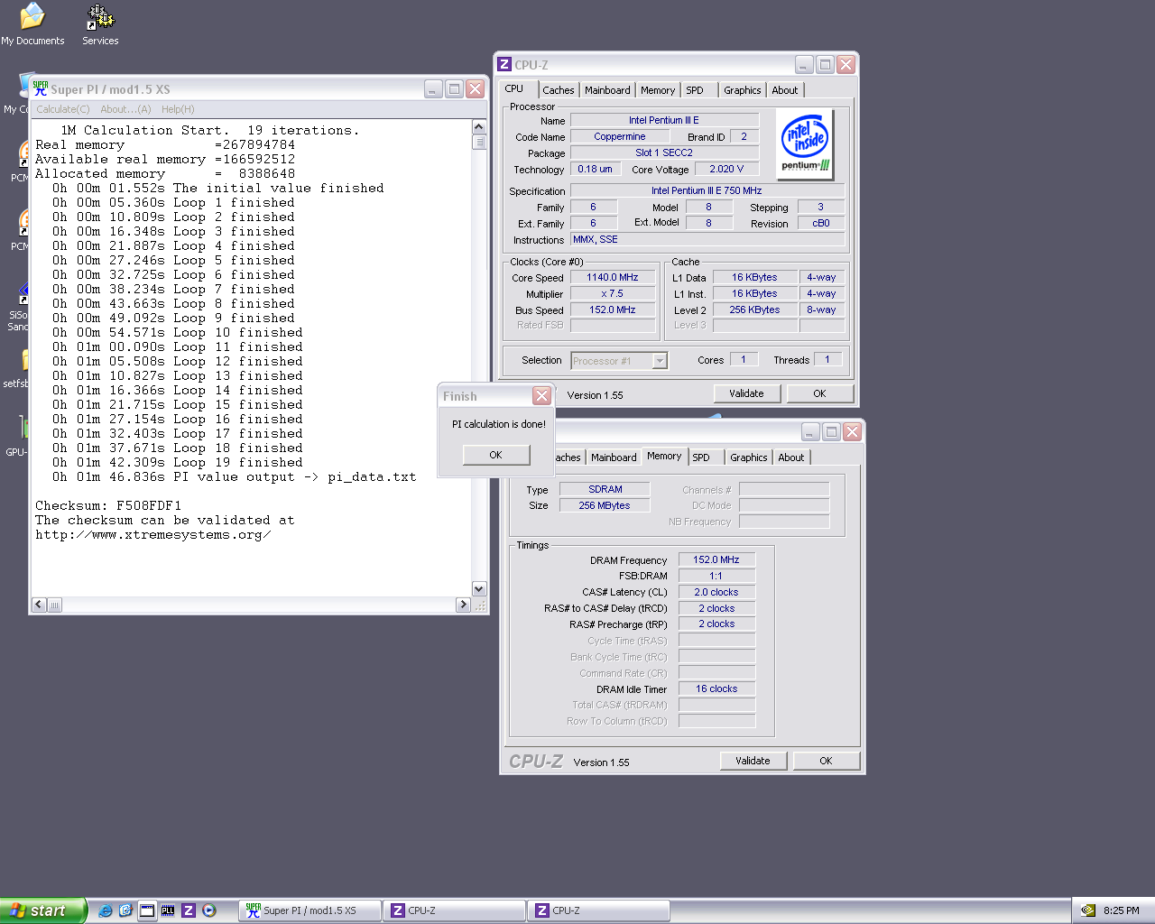The image size is (1155, 924).
Task: Click the Core Speed value 1140.0 MHz
Action: click(x=613, y=277)
